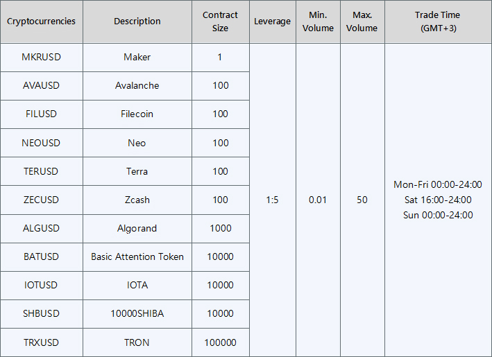Viewport: 492px width, 357px height.
Task: Select the 10000SHIBA description cell
Action: [137, 314]
